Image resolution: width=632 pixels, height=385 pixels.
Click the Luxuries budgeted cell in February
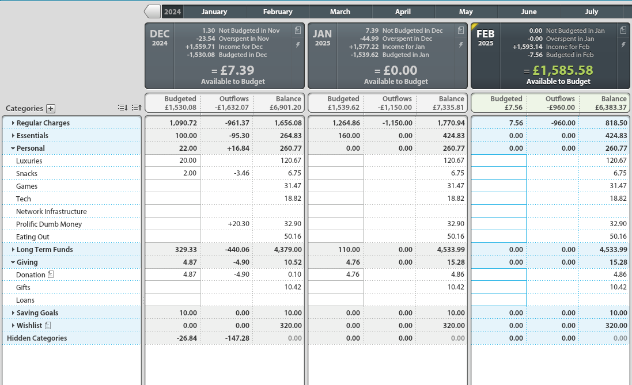[498, 161]
